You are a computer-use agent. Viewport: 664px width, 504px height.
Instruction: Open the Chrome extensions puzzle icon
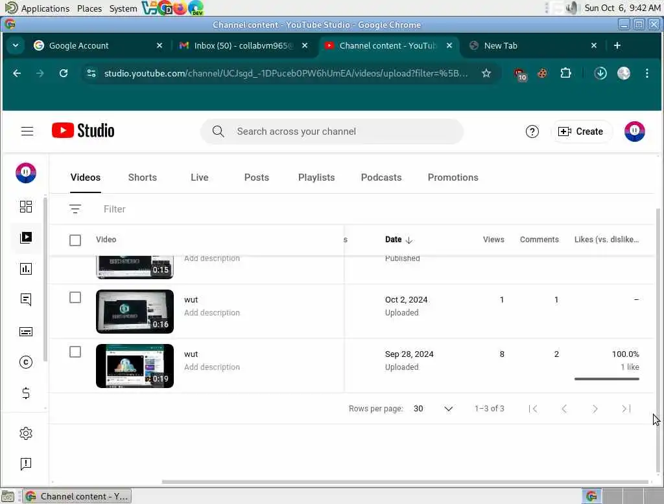tap(565, 73)
